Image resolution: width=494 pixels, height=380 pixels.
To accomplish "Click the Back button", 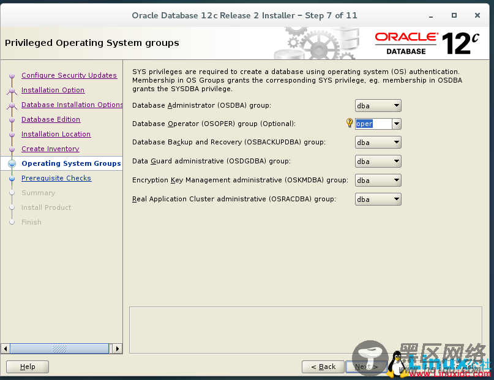I will tap(323, 367).
